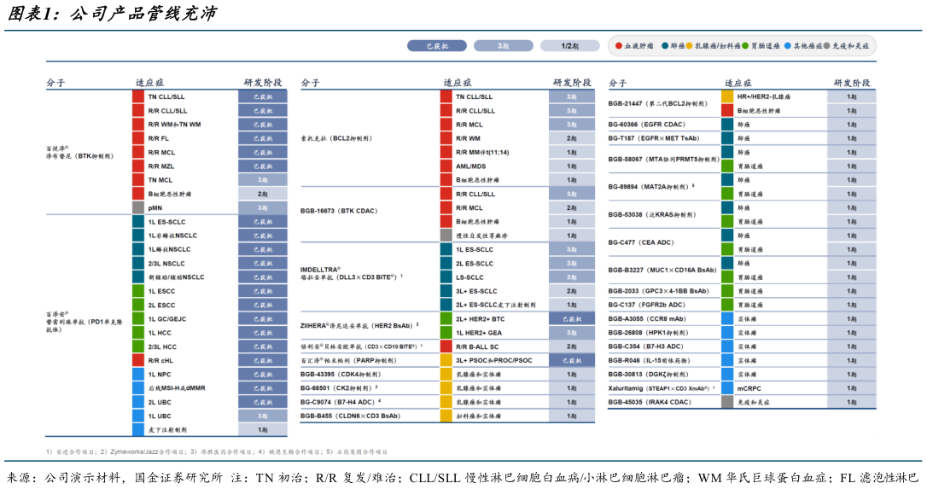Click the BGB-B3227 (MUC1×CD16A BsAb) label
Image resolution: width=927 pixels, height=489 pixels.
click(x=662, y=271)
